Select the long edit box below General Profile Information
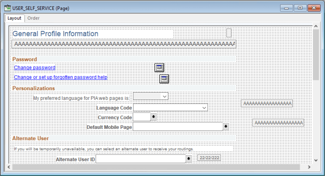The width and height of the screenshot is (325, 176). coord(124,44)
